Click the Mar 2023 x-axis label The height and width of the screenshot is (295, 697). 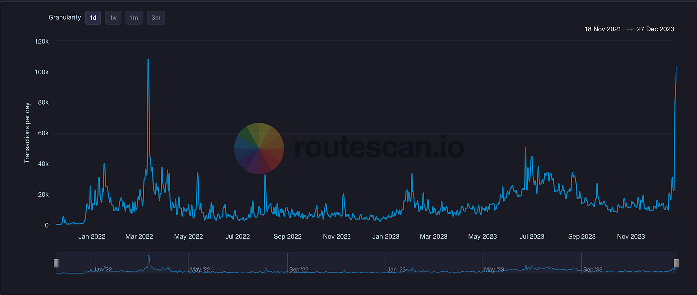[433, 236]
